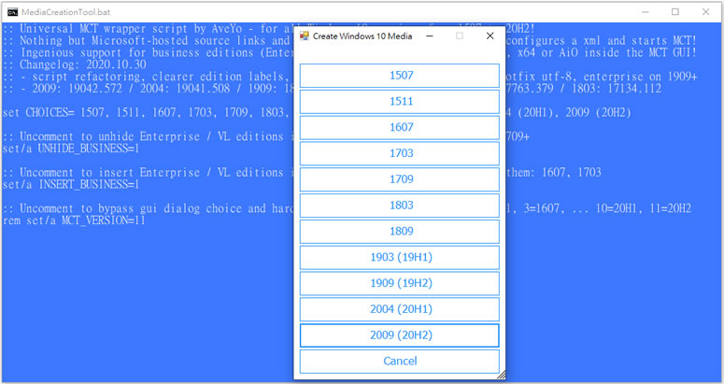Choose the 1511 version button
Viewport: 724px width, 384px height.
(x=400, y=102)
